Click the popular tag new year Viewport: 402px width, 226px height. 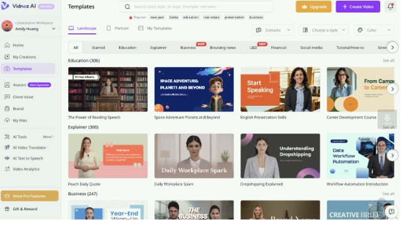(x=158, y=18)
